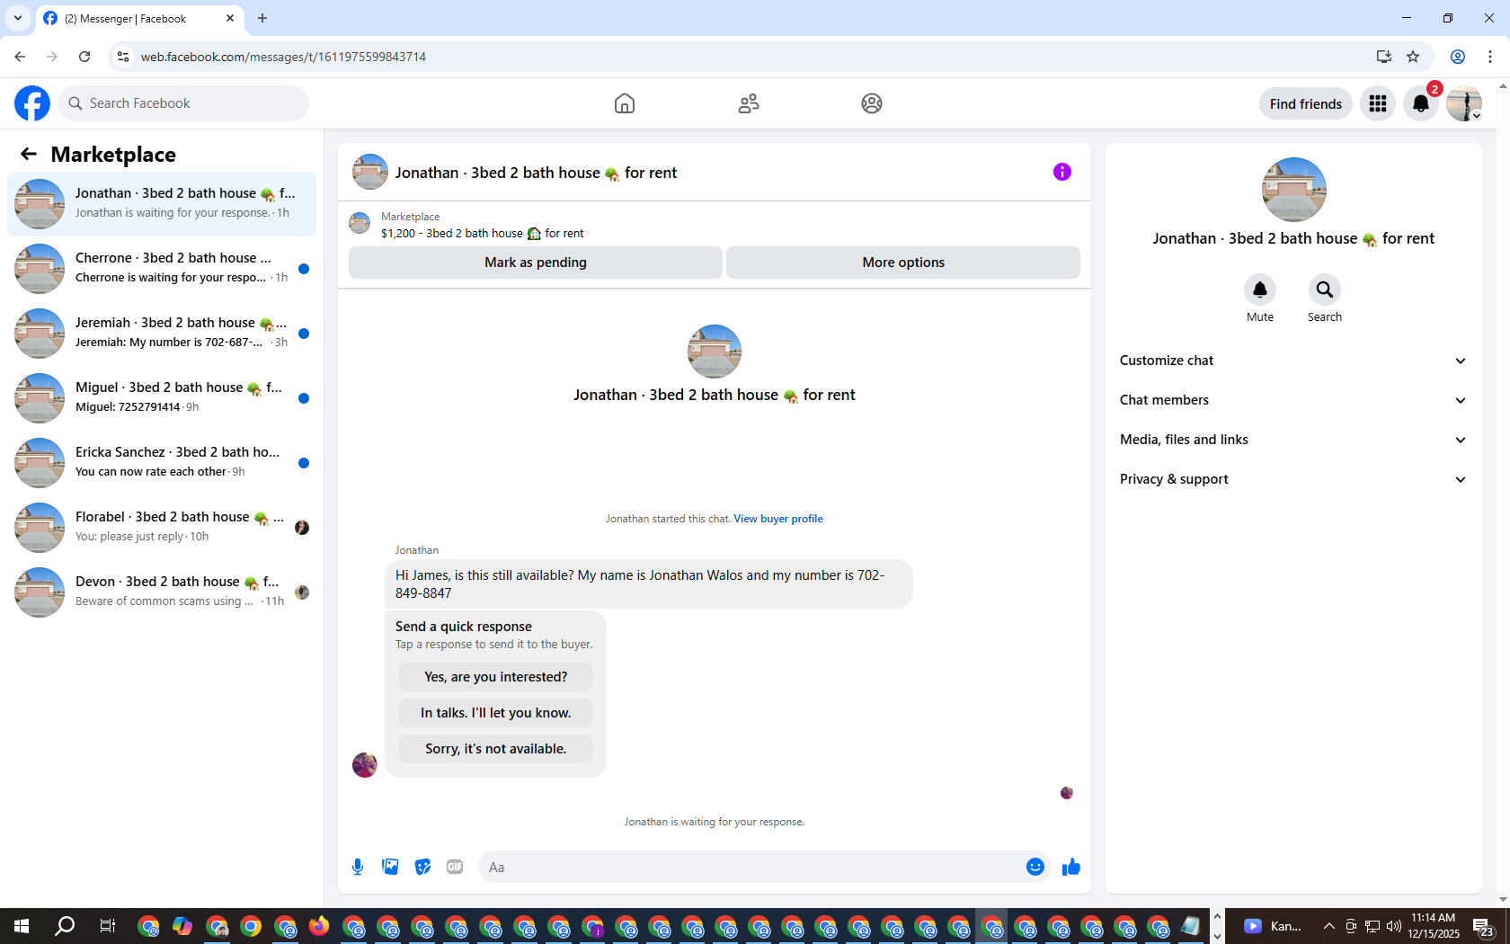Focus the Search Facebook field
This screenshot has height=944, width=1510.
(x=183, y=103)
